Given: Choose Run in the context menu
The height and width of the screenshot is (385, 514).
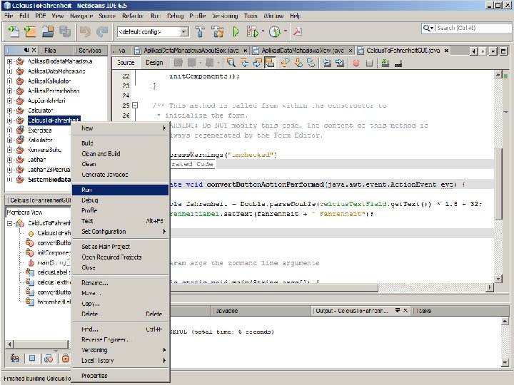Looking at the screenshot, I should coord(120,190).
